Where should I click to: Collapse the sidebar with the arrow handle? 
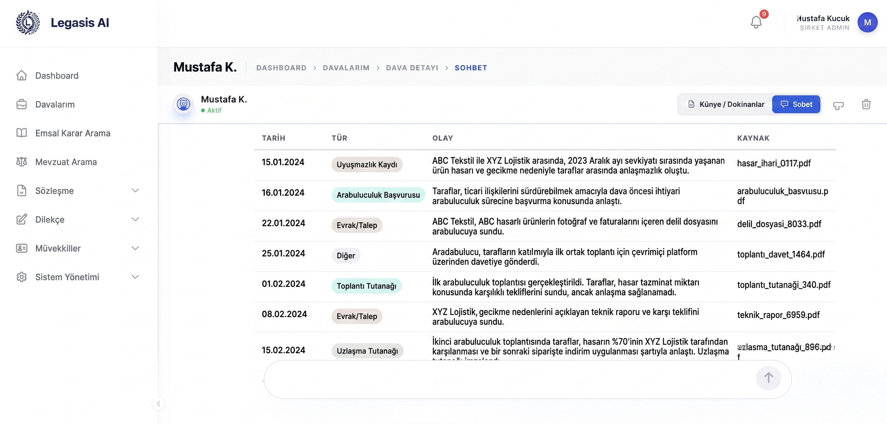click(158, 403)
